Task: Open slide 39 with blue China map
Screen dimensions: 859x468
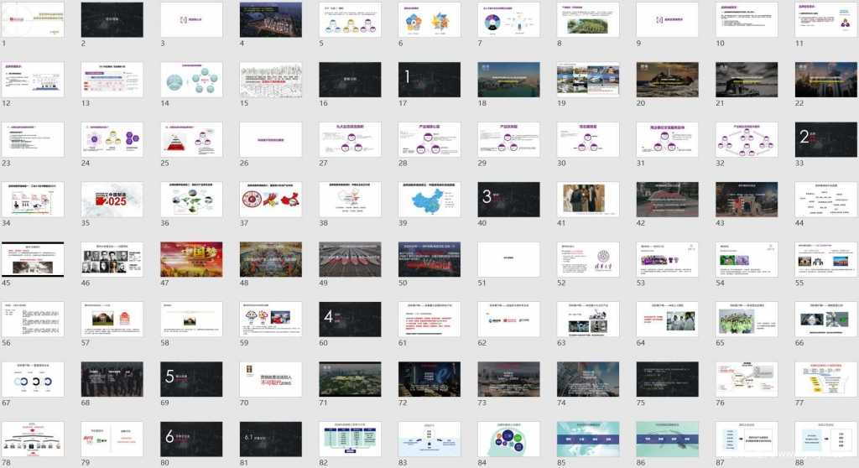Action: tap(430, 200)
